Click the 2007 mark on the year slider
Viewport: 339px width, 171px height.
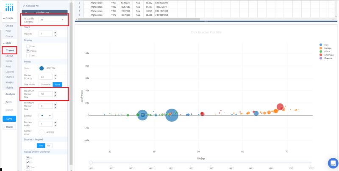pos(311,168)
